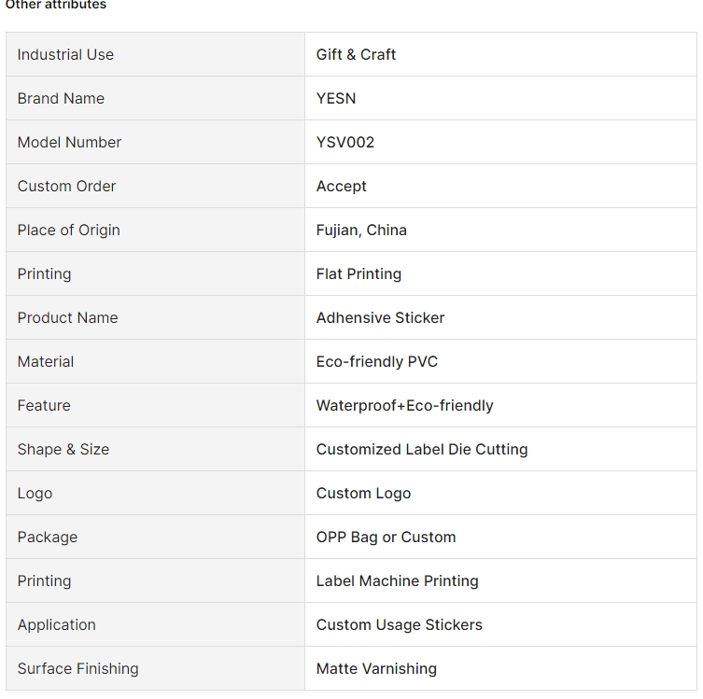Select the Custom Order label
The height and width of the screenshot is (699, 703).
(x=66, y=186)
